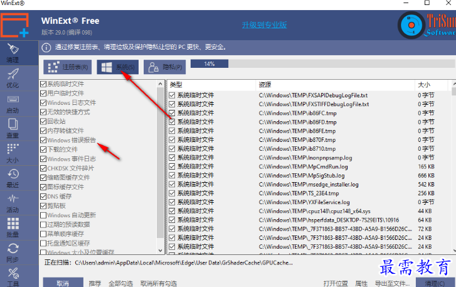
Task: Check 菜单顺序缓存 category
Action: point(43,234)
